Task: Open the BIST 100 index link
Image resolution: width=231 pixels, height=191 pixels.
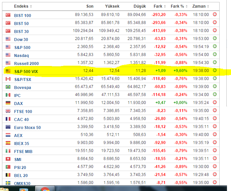Action: [x=22, y=15]
